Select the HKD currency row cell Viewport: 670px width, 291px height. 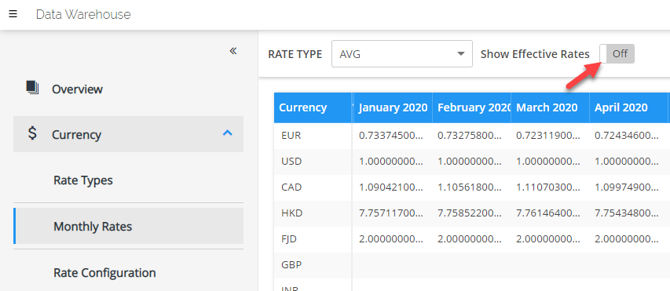point(313,213)
